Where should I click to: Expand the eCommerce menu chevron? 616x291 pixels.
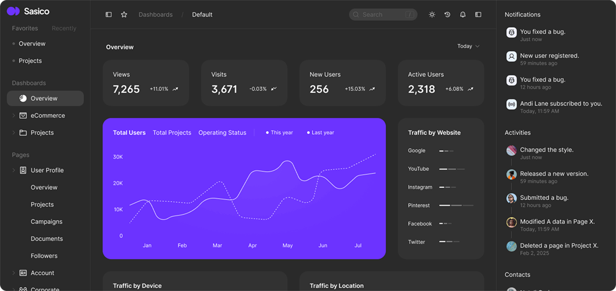(14, 115)
